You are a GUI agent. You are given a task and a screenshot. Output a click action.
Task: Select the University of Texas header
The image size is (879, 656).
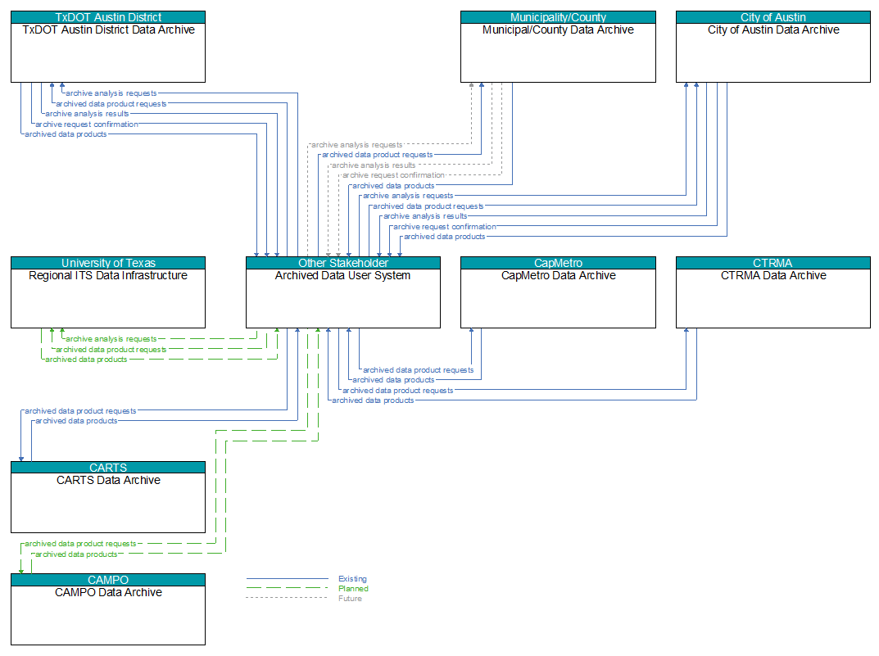[108, 263]
